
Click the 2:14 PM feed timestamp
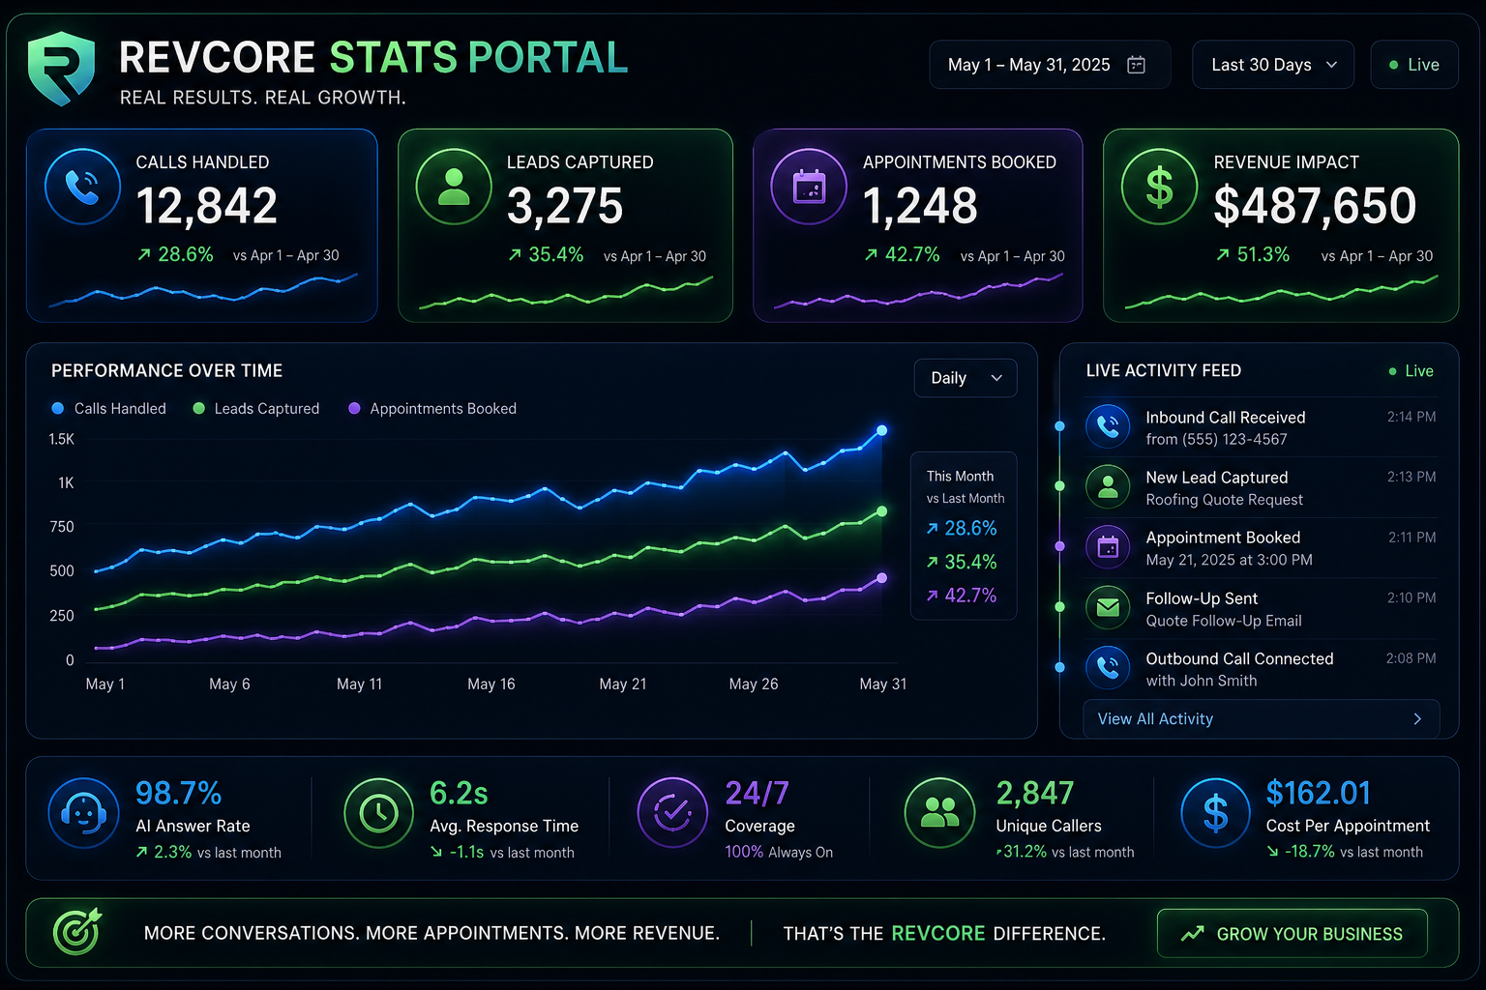coord(1411,417)
